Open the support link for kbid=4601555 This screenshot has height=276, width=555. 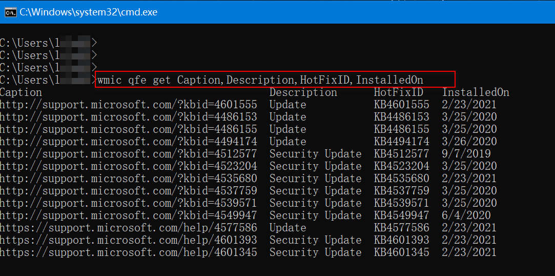128,105
